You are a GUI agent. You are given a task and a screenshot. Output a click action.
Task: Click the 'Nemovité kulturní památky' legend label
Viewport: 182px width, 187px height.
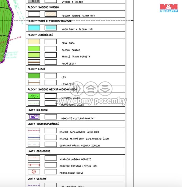[78, 119]
